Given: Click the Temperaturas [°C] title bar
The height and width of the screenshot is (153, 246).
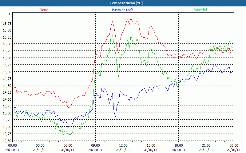Looking at the screenshot, I should [123, 3].
